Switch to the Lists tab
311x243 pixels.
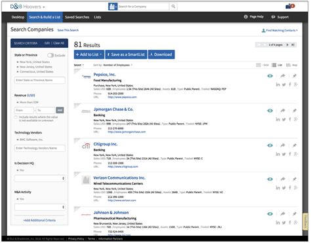coord(97,17)
